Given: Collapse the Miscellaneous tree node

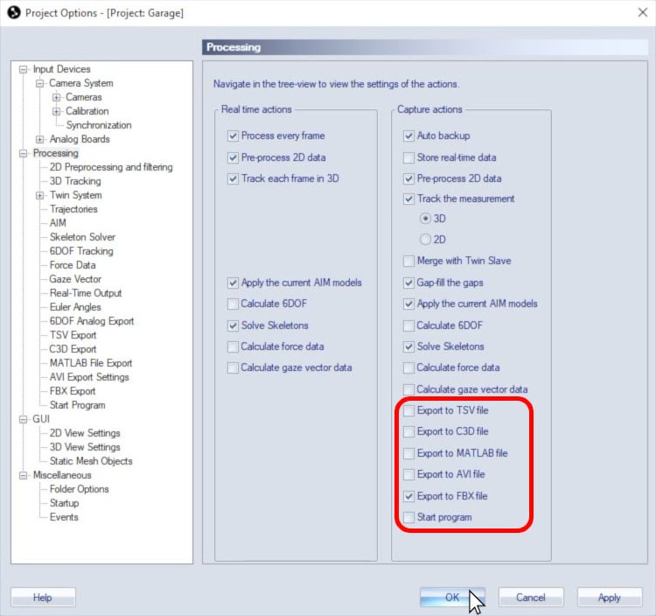Looking at the screenshot, I should (x=24, y=475).
